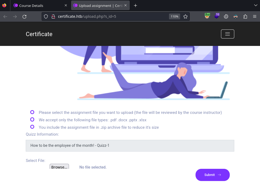This screenshot has height=185, width=260.
Task: Submit the assignment upload
Action: click(212, 175)
